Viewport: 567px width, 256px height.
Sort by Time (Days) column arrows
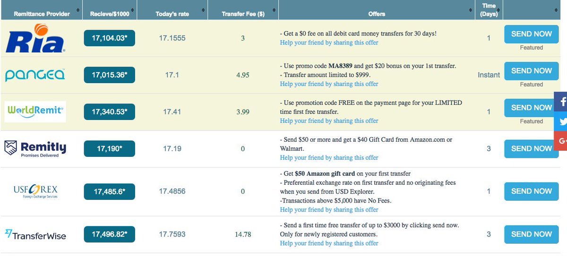click(x=499, y=10)
